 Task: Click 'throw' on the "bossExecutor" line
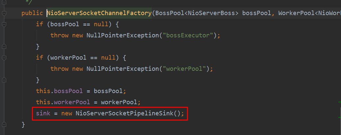(x=59, y=35)
